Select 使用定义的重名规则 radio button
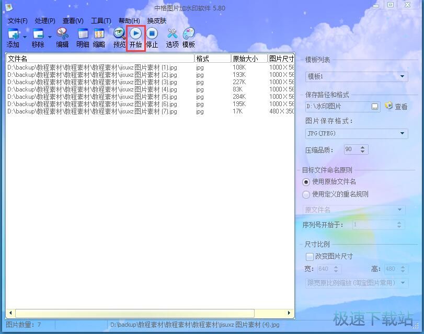The image size is (424, 334). pyautogui.click(x=306, y=194)
